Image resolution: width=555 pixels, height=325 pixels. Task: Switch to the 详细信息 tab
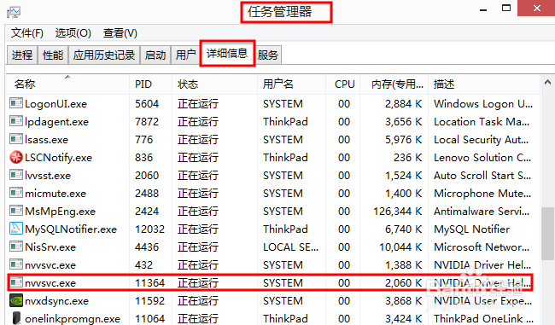point(227,54)
